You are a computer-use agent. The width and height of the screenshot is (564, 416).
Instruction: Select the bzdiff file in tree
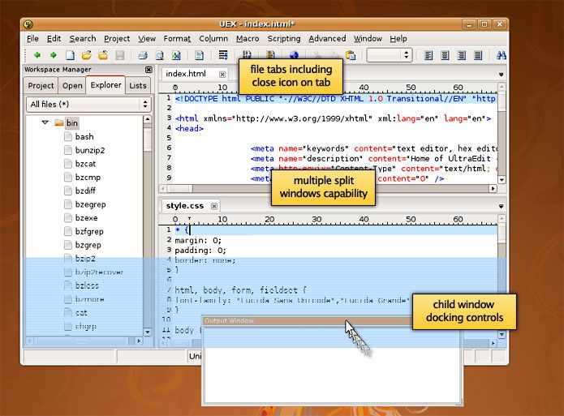(x=85, y=191)
